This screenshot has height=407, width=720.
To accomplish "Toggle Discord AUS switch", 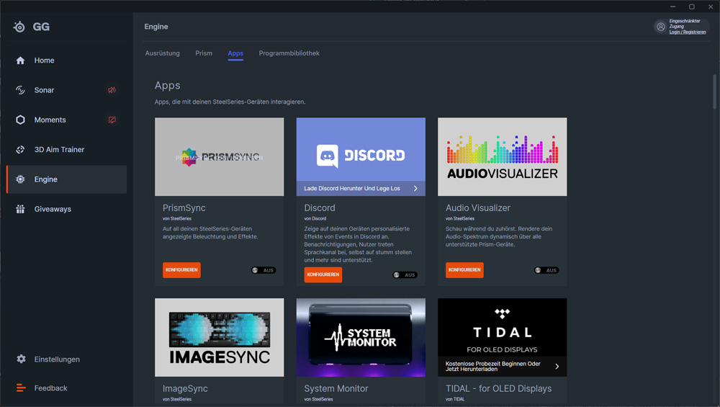I will 405,274.
